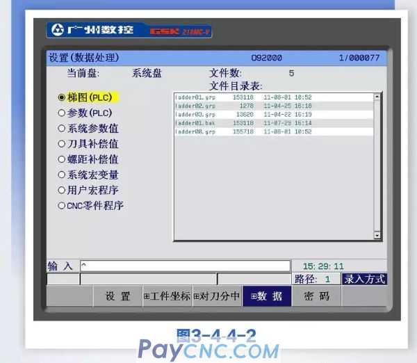Image resolution: width=417 pixels, height=363 pixels.
Task: Select the 梯图(PLC) radio option
Action: (x=62, y=98)
